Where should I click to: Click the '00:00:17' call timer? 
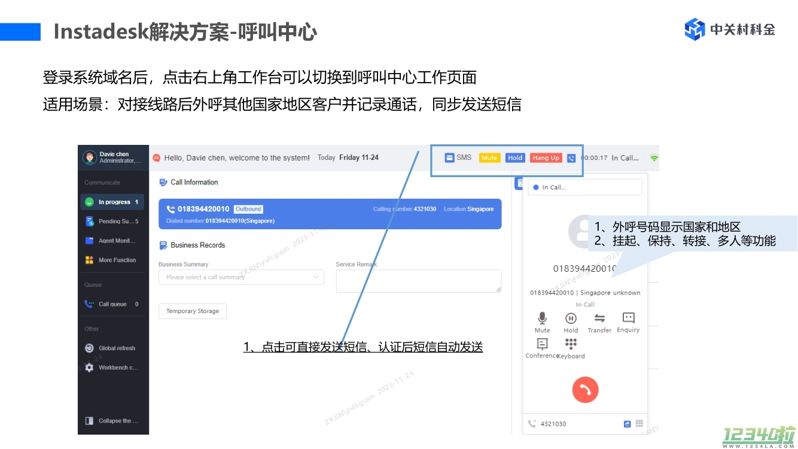tap(594, 158)
